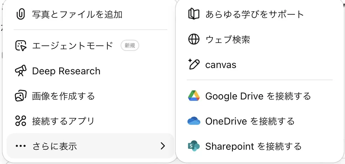The height and width of the screenshot is (164, 345).
Task: Click the paperclip attach icon
Action: [x=21, y=14]
